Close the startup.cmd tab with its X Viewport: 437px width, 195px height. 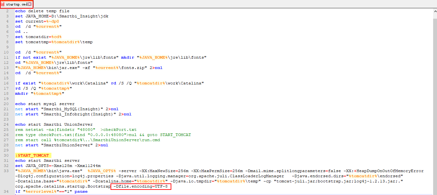pyautogui.click(x=30, y=4)
